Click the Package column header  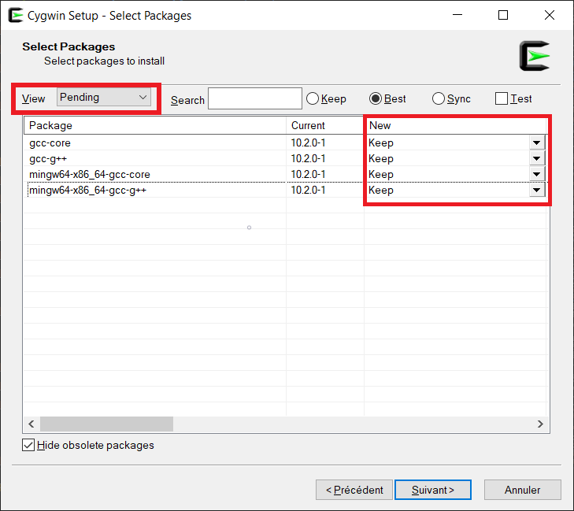pyautogui.click(x=155, y=125)
